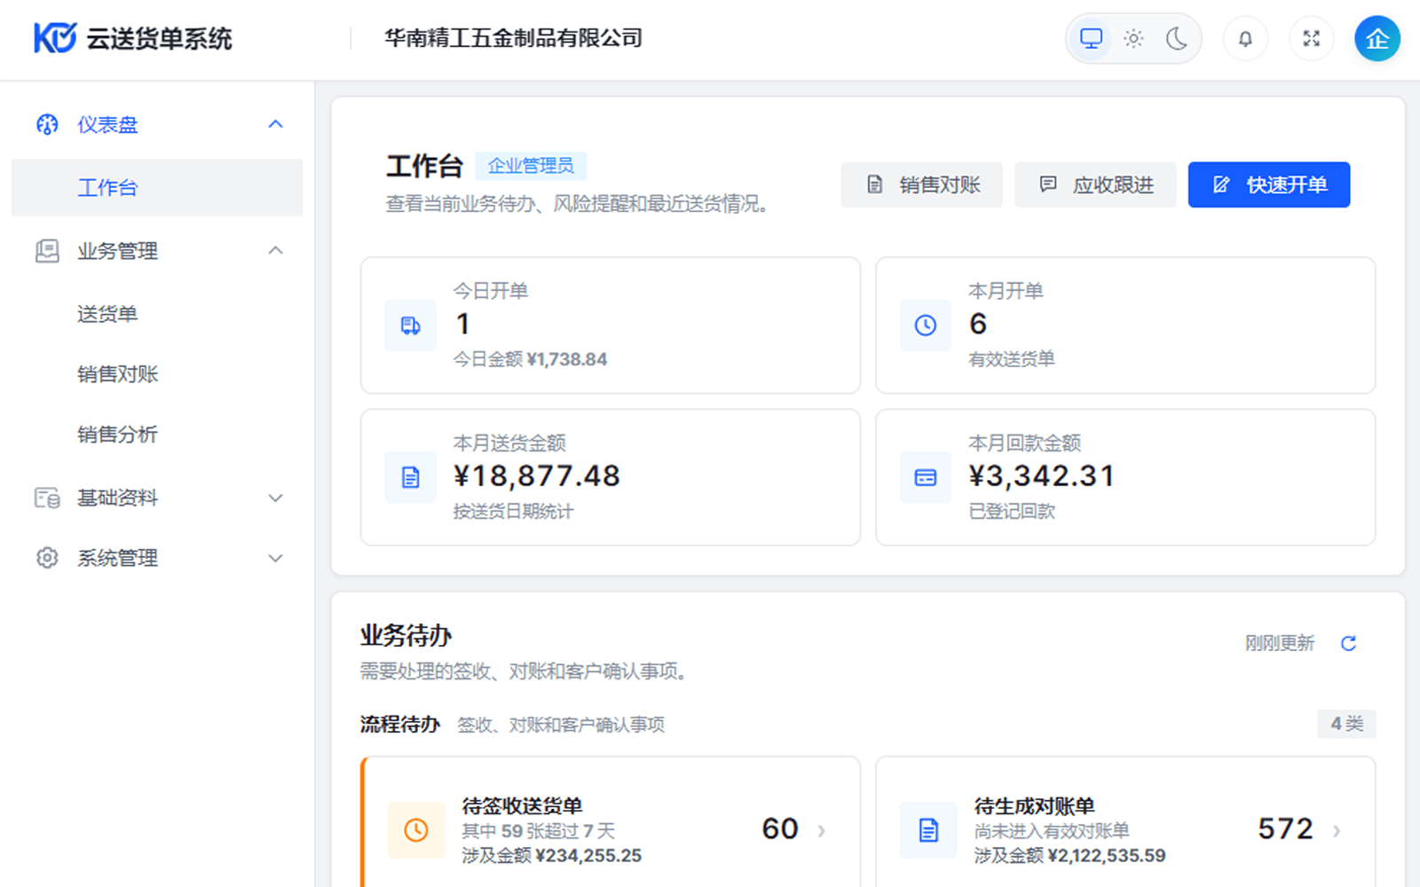1420x887 pixels.
Task: Click the 待签收送货单 orange clock icon
Action: (x=415, y=830)
